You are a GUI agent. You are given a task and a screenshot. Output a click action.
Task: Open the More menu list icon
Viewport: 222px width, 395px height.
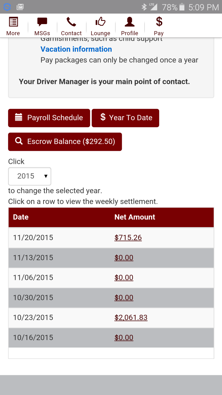pyautogui.click(x=13, y=22)
